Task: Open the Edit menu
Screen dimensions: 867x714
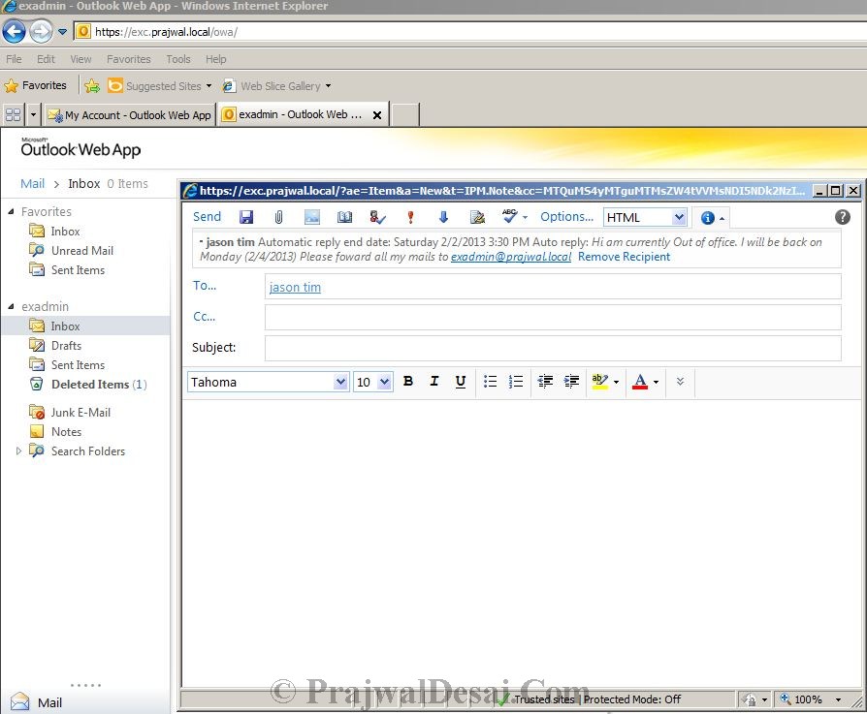Action: [x=46, y=59]
